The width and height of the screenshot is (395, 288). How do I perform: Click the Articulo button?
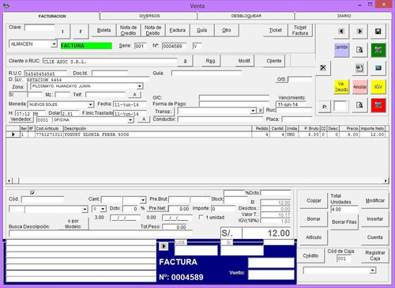coord(314,237)
